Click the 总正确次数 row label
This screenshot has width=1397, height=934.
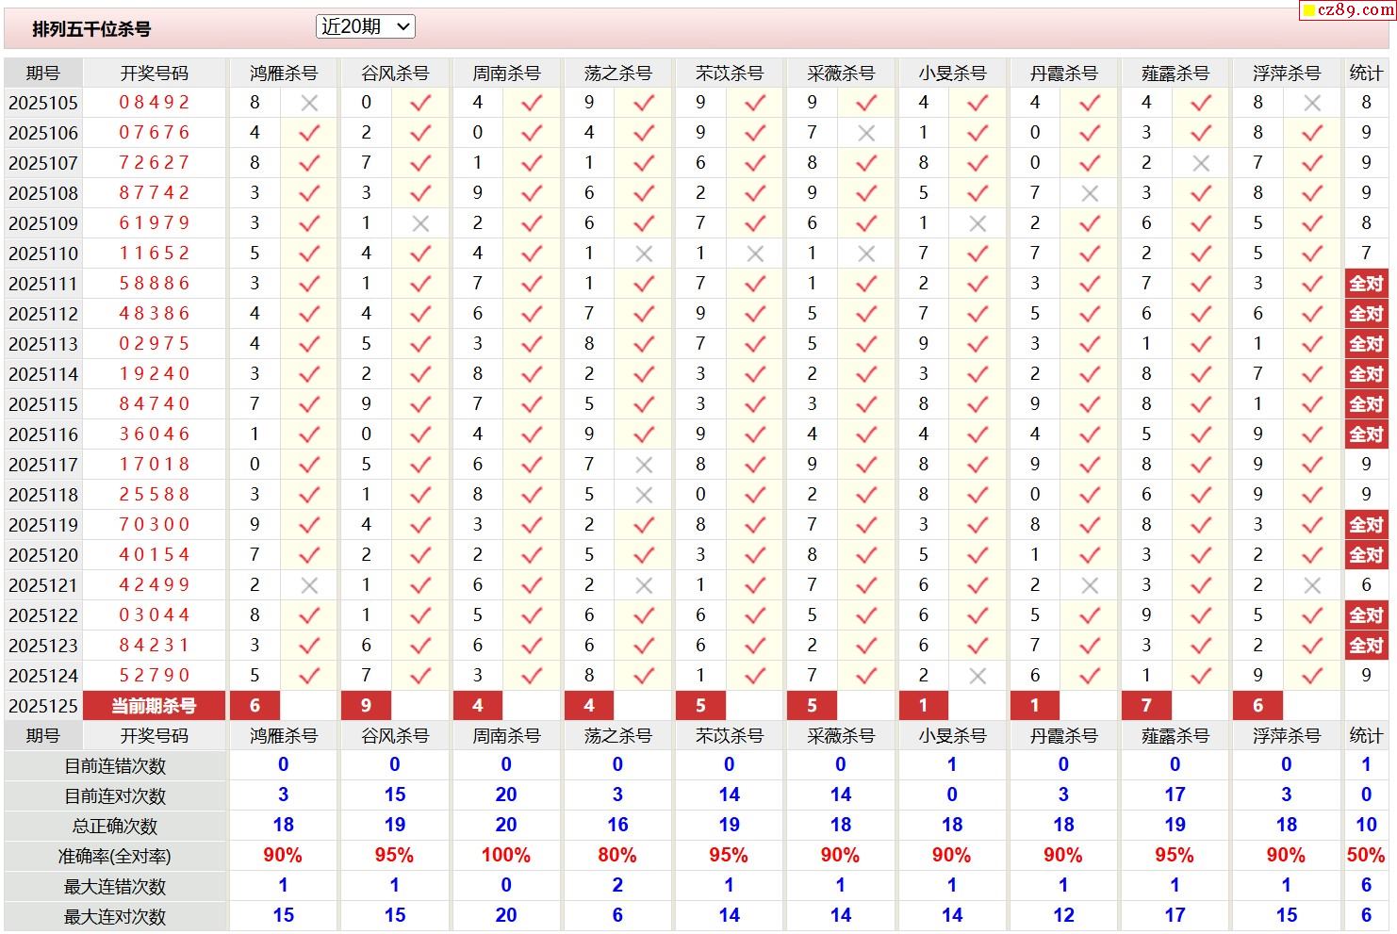pyautogui.click(x=115, y=827)
